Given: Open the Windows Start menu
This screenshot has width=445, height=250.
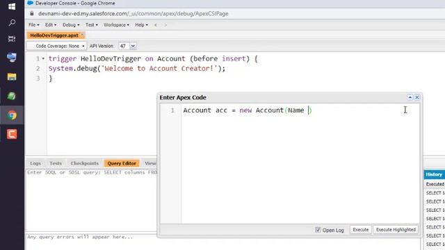Looking at the screenshot, I should [x=12, y=6].
